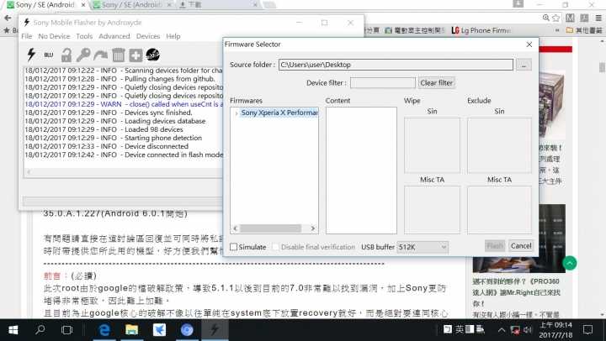Viewport: 606px width, 341px height.
Task: Open the Windows Start menu
Action: 13,330
